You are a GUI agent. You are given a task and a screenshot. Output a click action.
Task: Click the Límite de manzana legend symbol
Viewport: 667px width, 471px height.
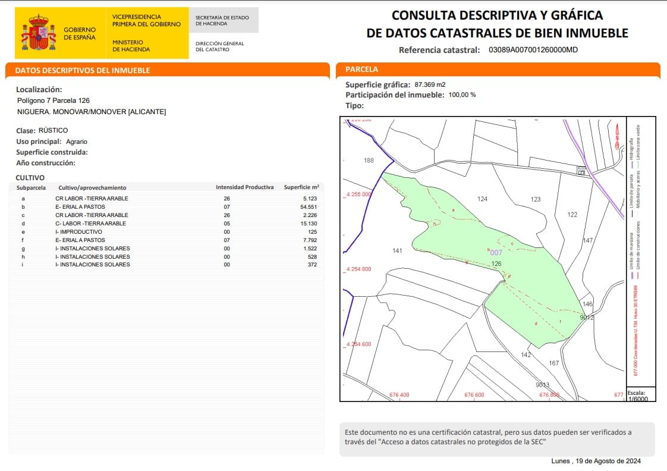pyautogui.click(x=633, y=275)
